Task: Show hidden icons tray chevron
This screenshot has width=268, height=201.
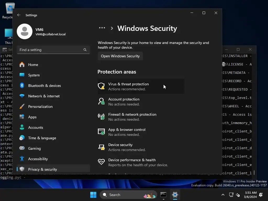Action: point(223,195)
